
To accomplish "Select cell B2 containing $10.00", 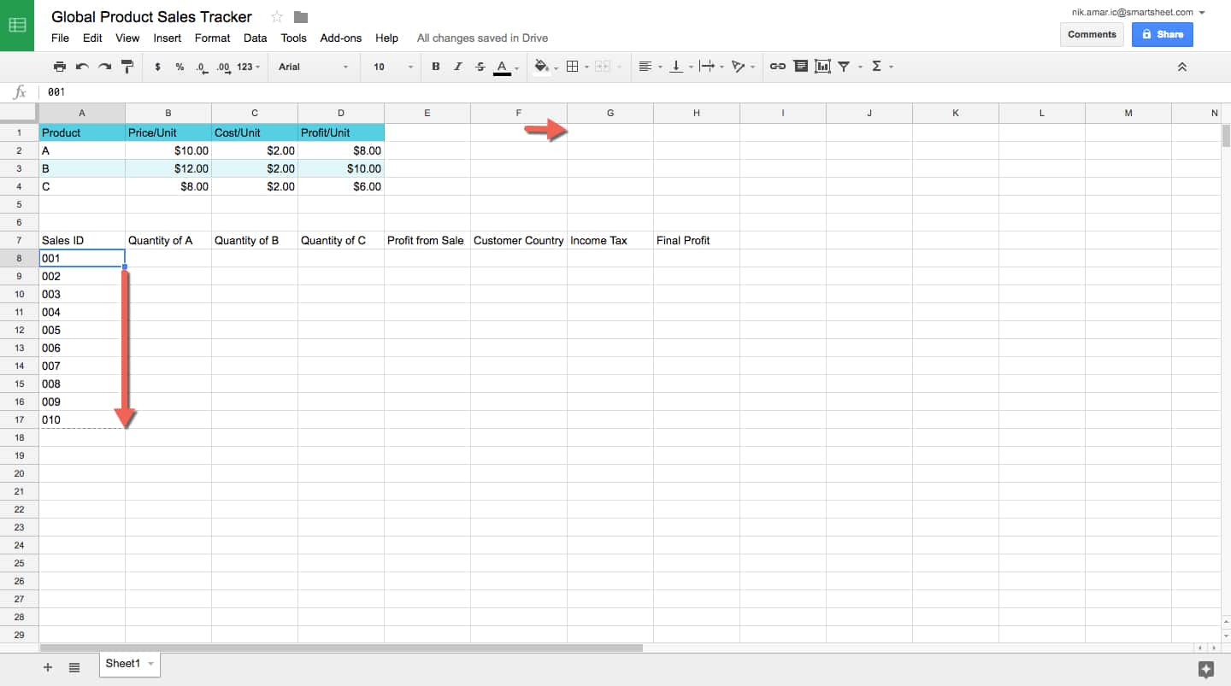I will 168,150.
